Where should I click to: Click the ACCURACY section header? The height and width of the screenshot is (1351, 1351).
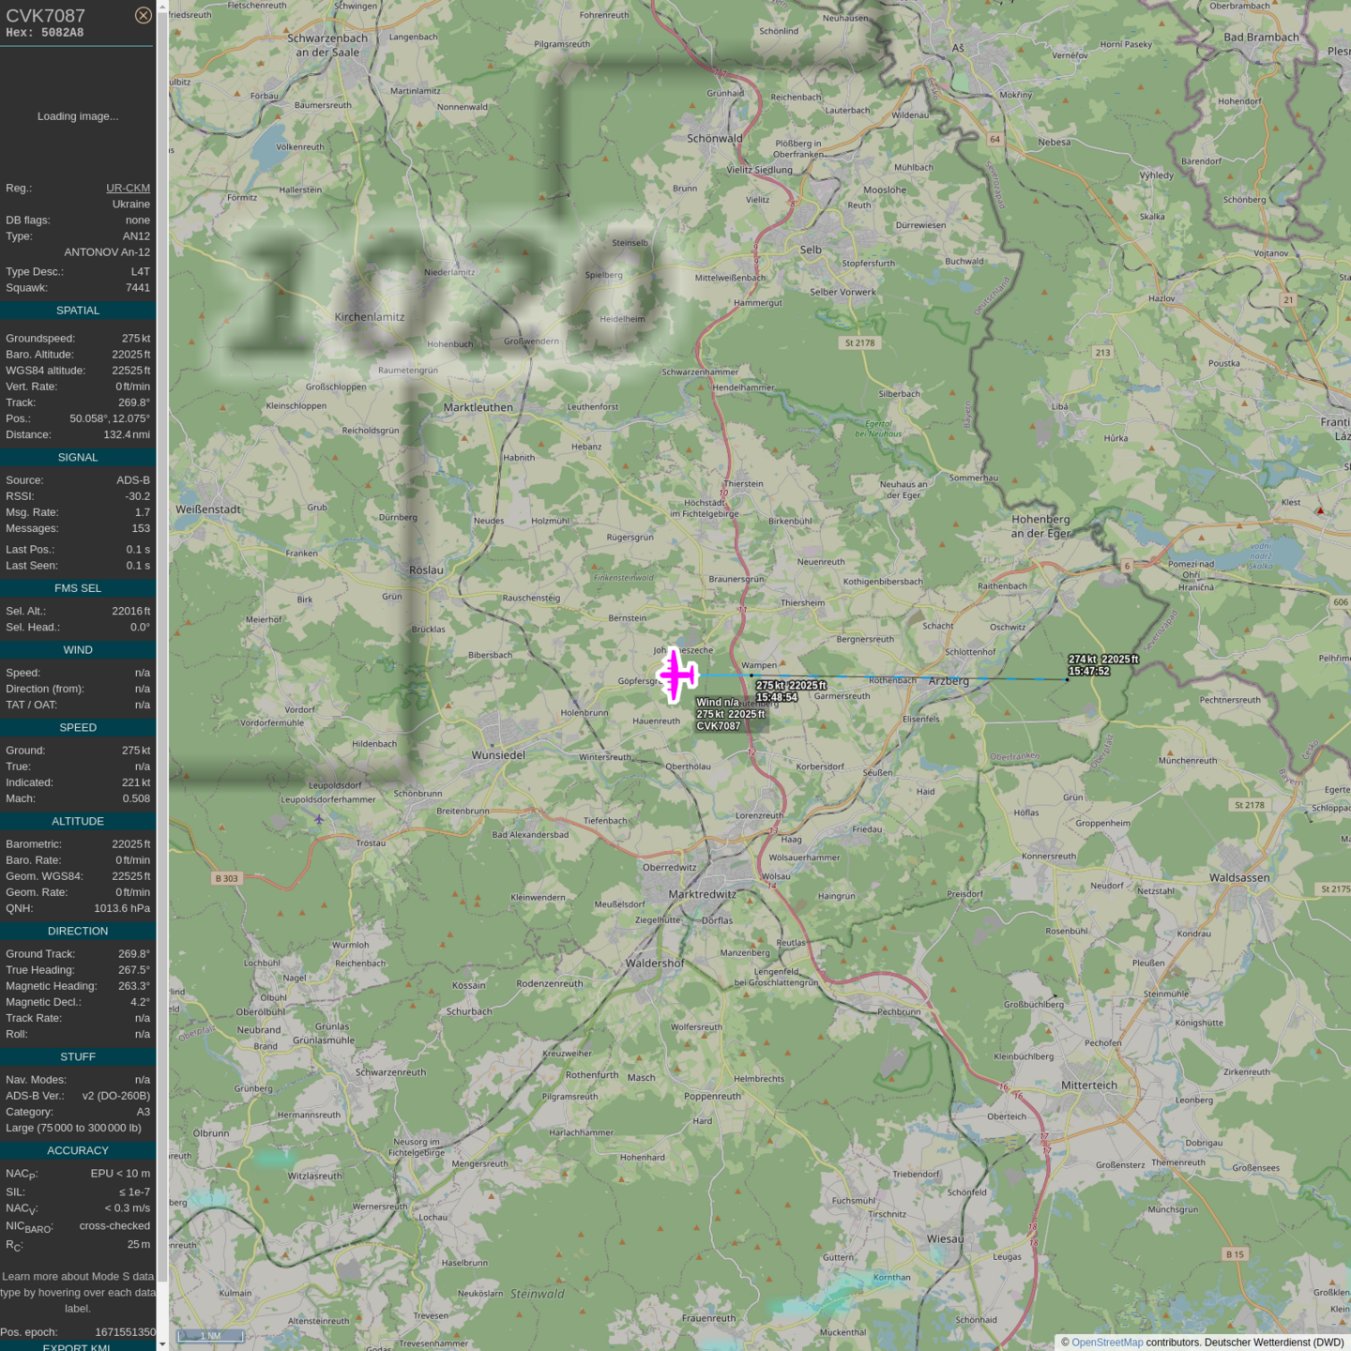pos(78,1150)
